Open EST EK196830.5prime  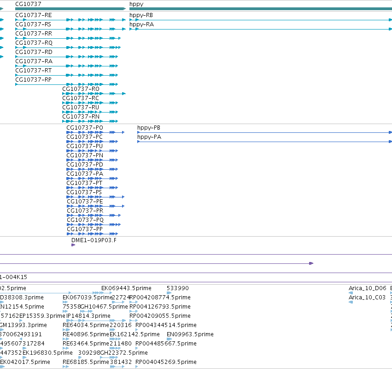coord(47,353)
